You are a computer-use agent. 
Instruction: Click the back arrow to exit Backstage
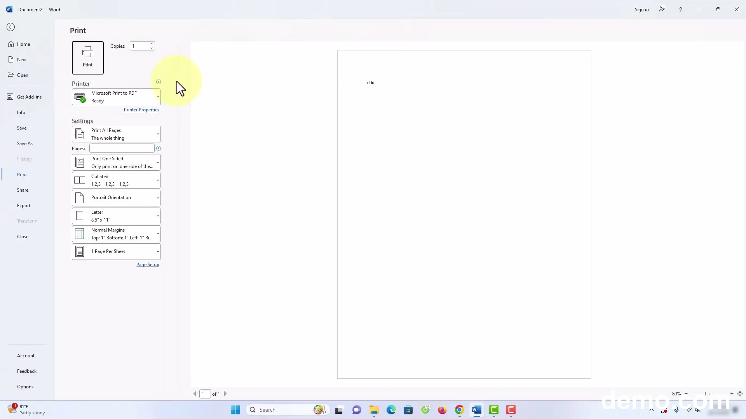coord(11,27)
